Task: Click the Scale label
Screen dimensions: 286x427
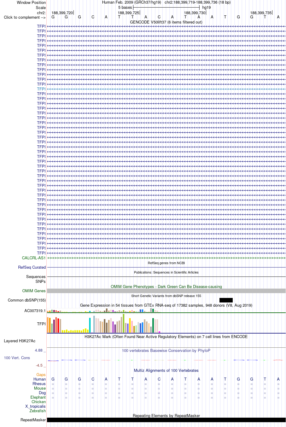Action: [x=41, y=8]
